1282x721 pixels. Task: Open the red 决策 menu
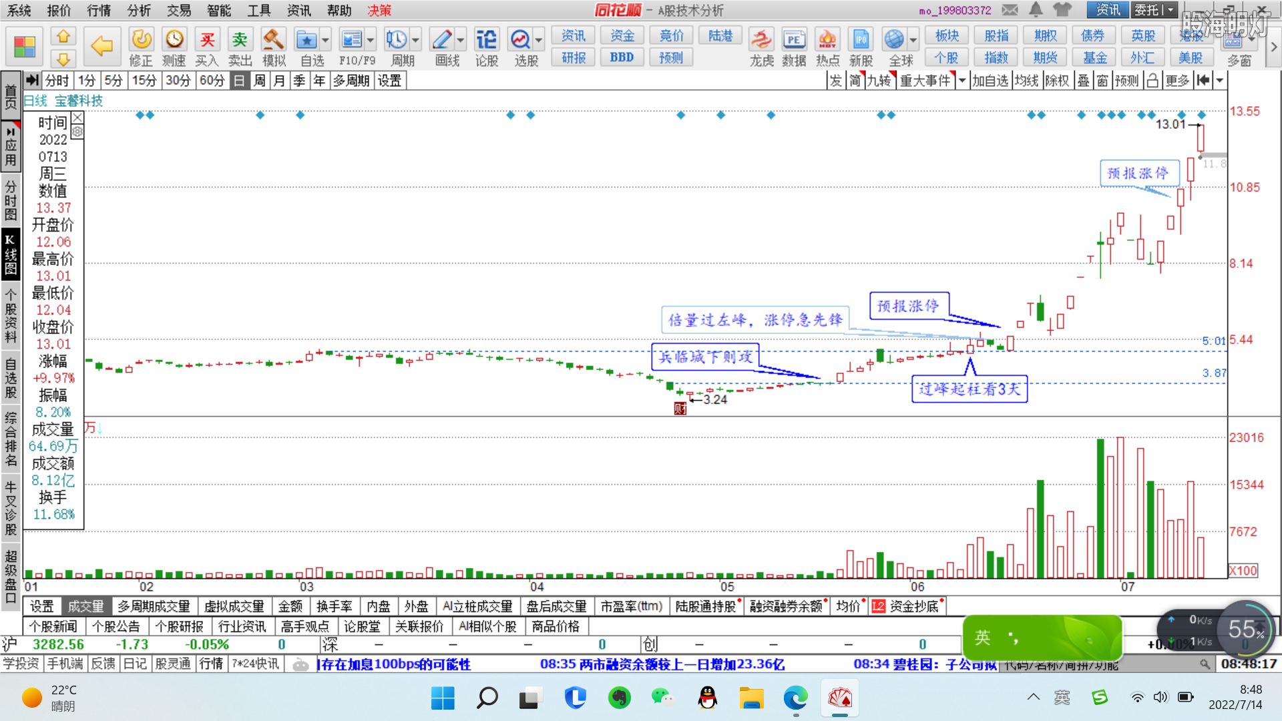tap(379, 10)
